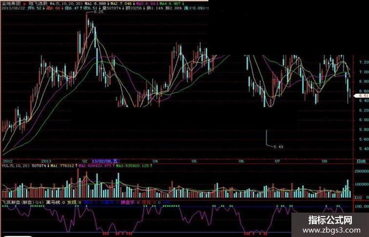Screen dimensions: 369x237
Task: Click the 8.25 high price marker
Action: click(x=98, y=12)
